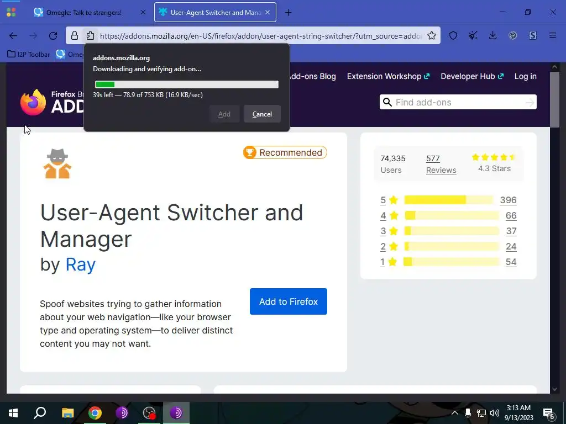Go back with the browser back arrow

[x=13, y=35]
